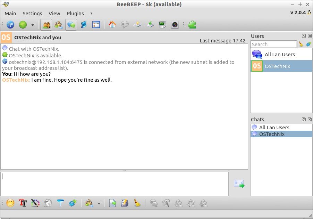The image size is (313, 219).
Task: Click the first grayed group icon in bottom toolbar
Action: pyautogui.click(x=178, y=203)
